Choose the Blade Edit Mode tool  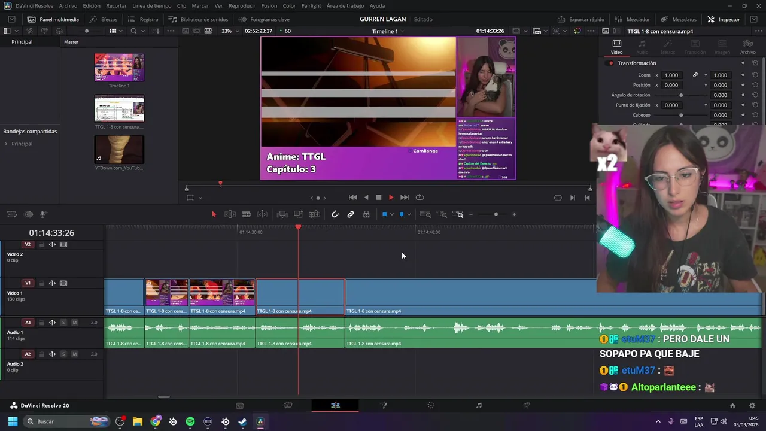[x=246, y=214]
